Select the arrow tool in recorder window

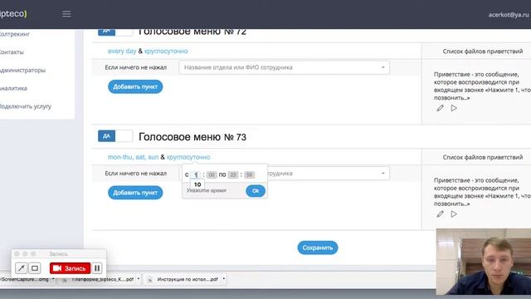pyautogui.click(x=21, y=268)
